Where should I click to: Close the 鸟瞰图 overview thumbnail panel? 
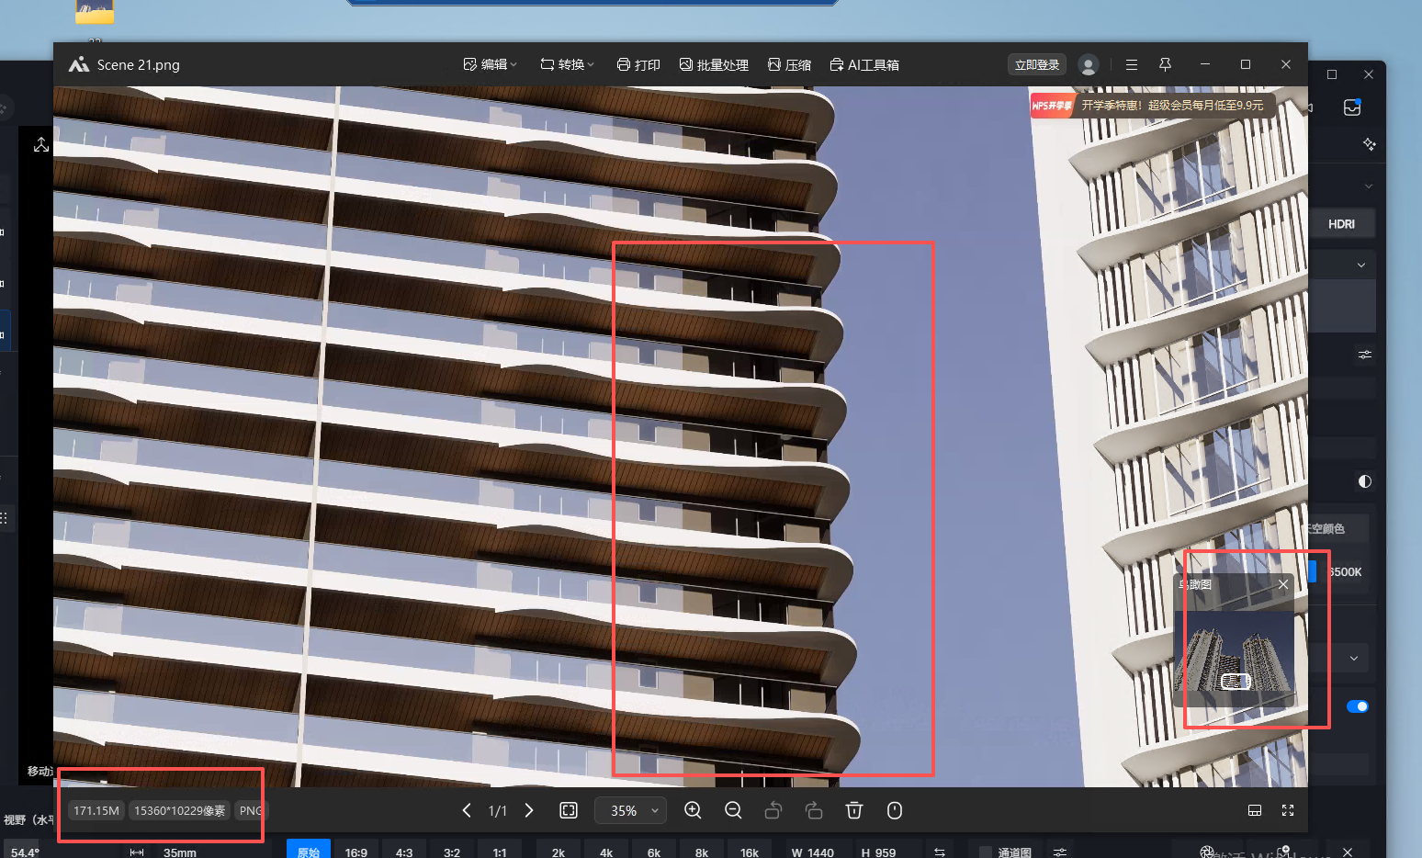click(1283, 584)
